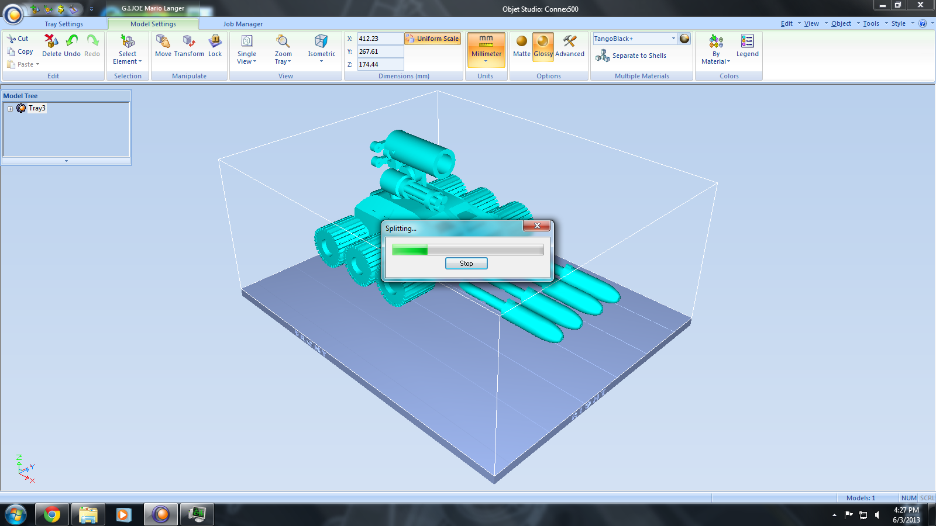Open Google Chrome from the taskbar
Screen dimensions: 936x526
[x=51, y=514]
